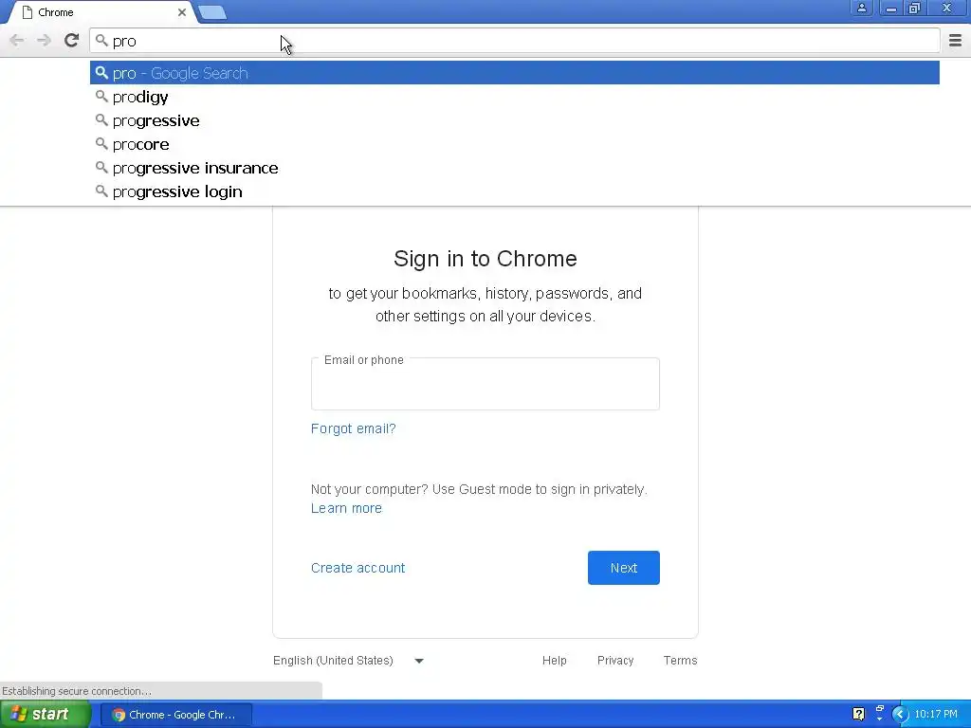This screenshot has width=971, height=728.
Task: Open the Windows start menu
Action: (46, 715)
